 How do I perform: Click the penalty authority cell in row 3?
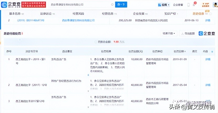click(x=157, y=101)
